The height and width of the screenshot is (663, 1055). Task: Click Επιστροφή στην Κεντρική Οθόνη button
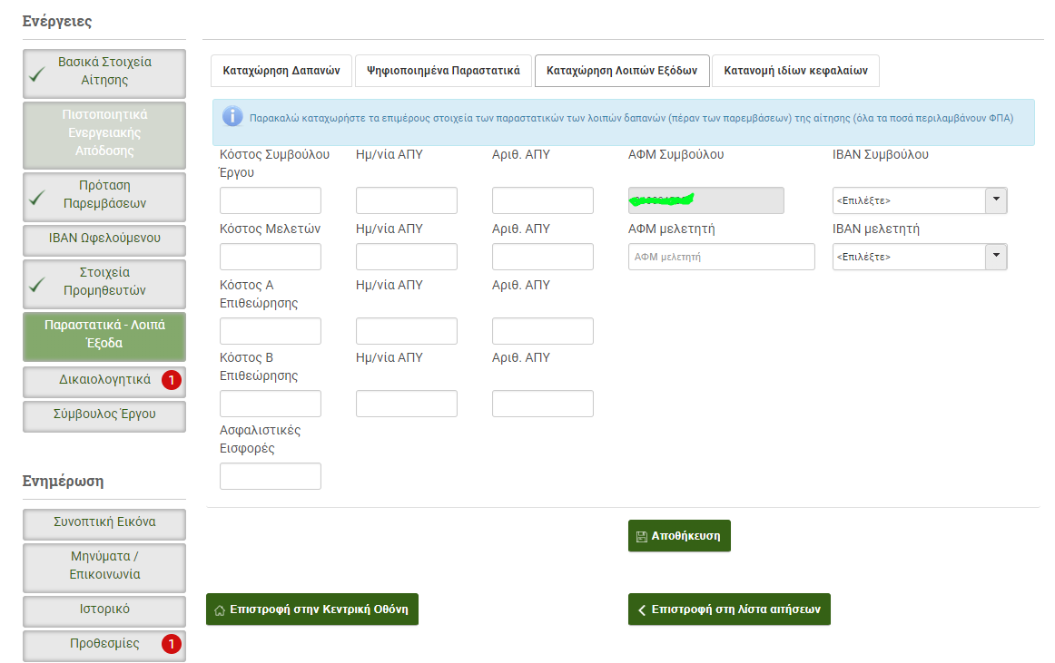pos(311,609)
